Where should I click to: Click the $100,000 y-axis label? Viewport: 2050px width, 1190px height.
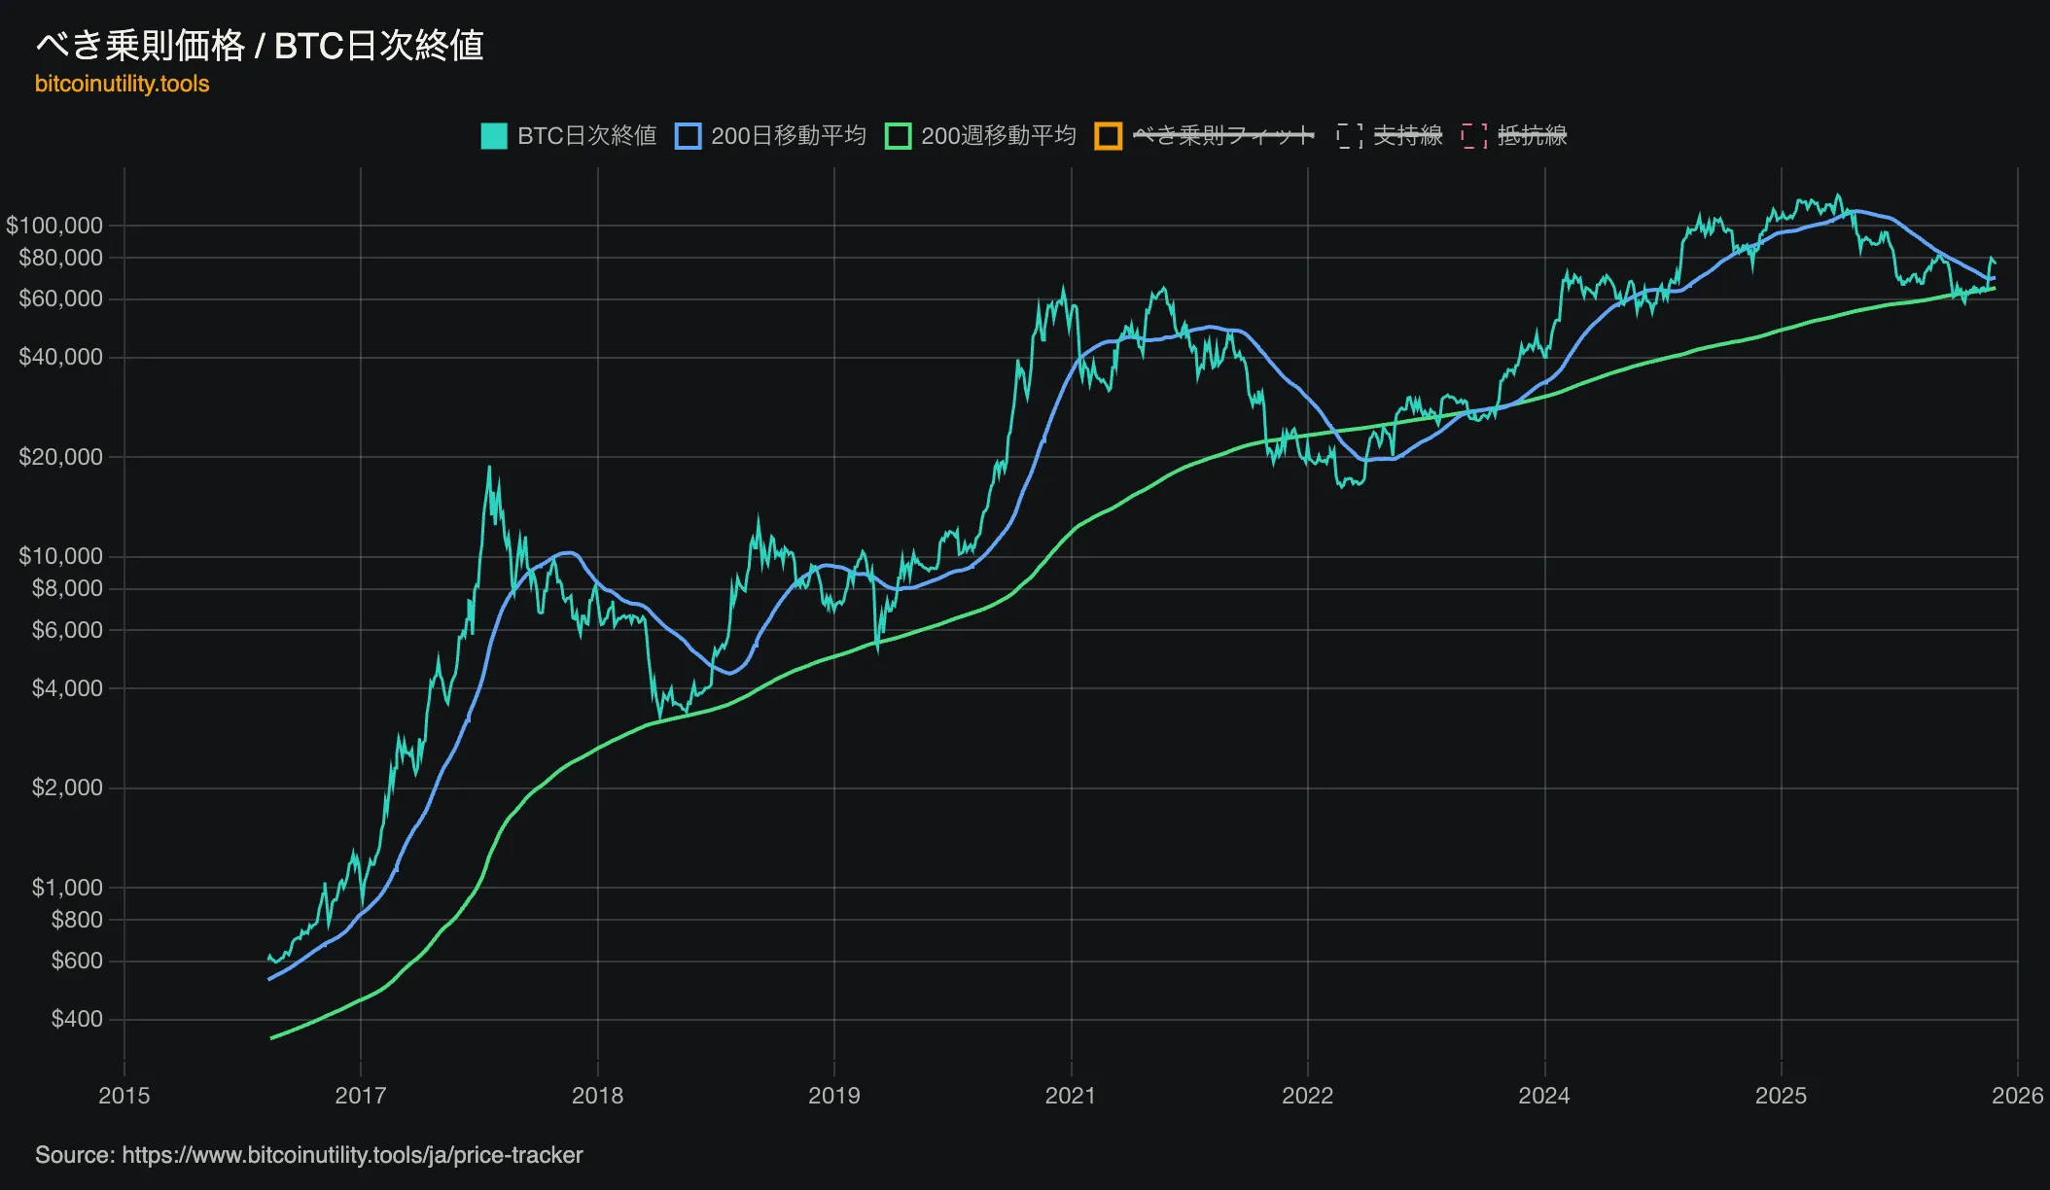(x=54, y=226)
